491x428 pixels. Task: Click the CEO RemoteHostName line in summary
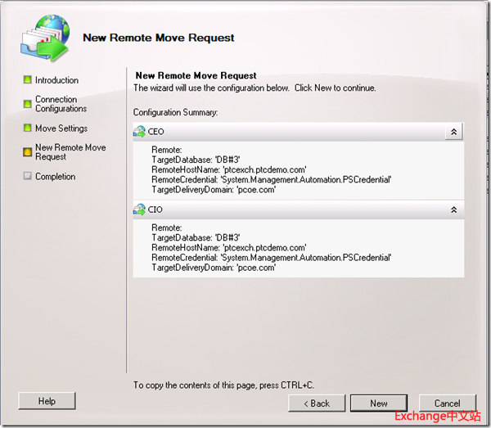point(228,169)
